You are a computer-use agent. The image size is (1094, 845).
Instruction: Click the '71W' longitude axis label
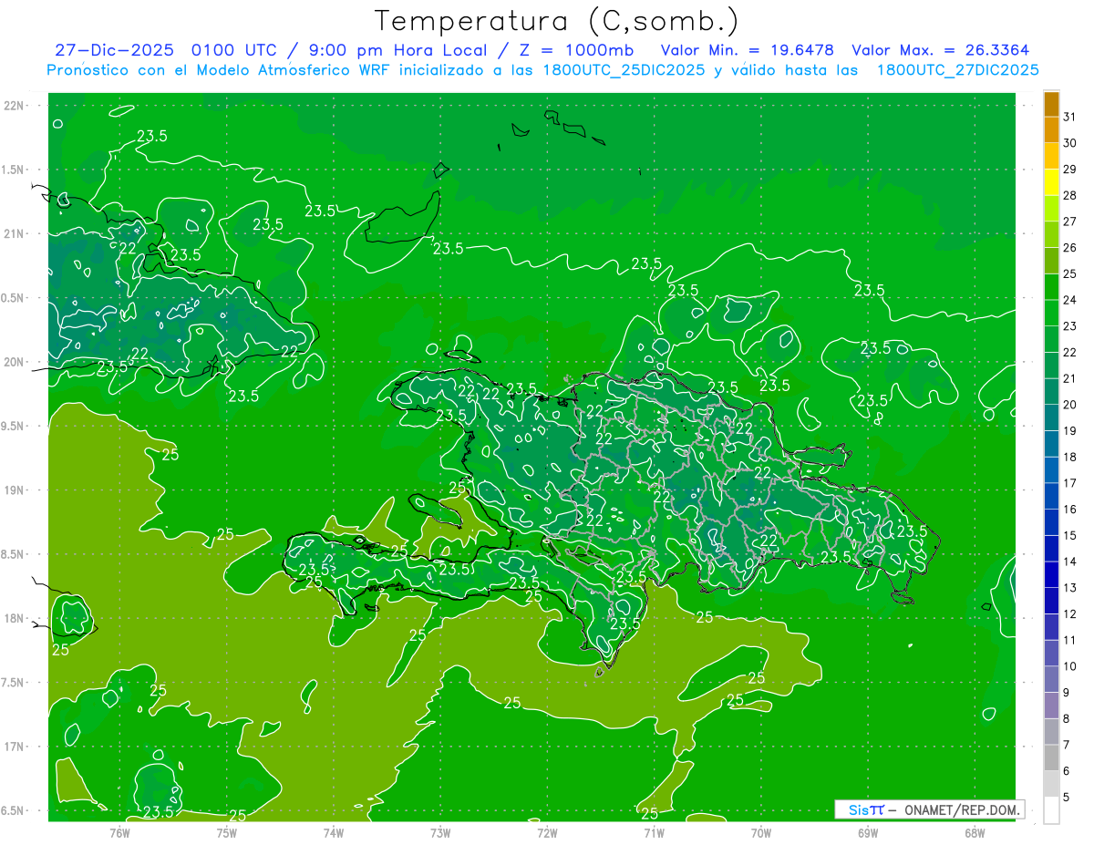[654, 832]
